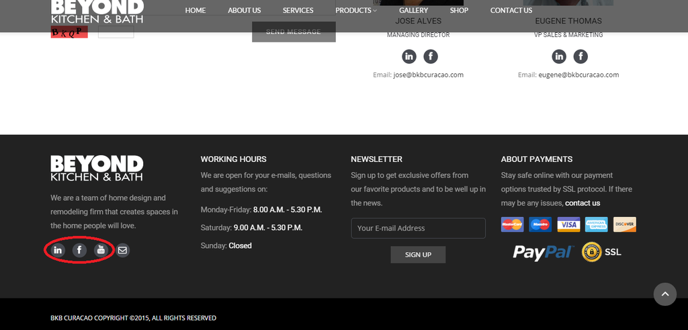Open Eugene Thomas's Facebook icon
This screenshot has height=330, width=688.
(580, 56)
